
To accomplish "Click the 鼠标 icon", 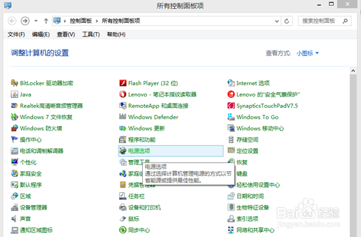I will tap(123, 219).
